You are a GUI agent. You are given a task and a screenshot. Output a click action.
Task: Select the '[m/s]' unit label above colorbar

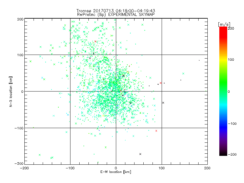click(x=224, y=24)
